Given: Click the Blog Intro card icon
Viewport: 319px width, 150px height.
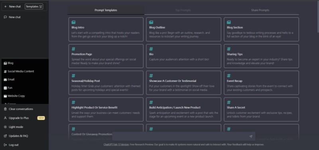Looking at the screenshot, I should pos(73,22).
